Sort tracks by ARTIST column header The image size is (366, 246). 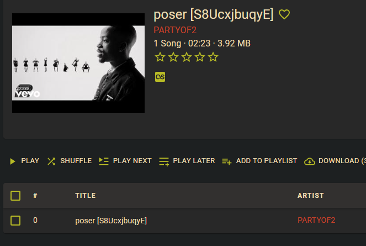(311, 196)
